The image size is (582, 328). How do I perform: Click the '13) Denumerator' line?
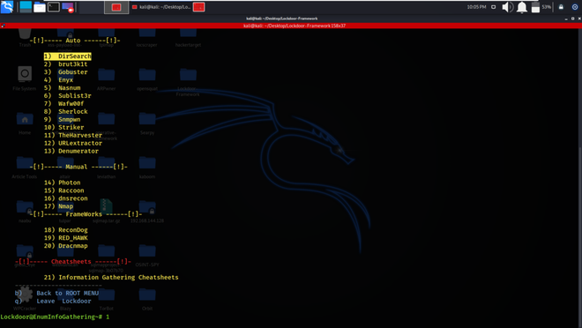[71, 151]
